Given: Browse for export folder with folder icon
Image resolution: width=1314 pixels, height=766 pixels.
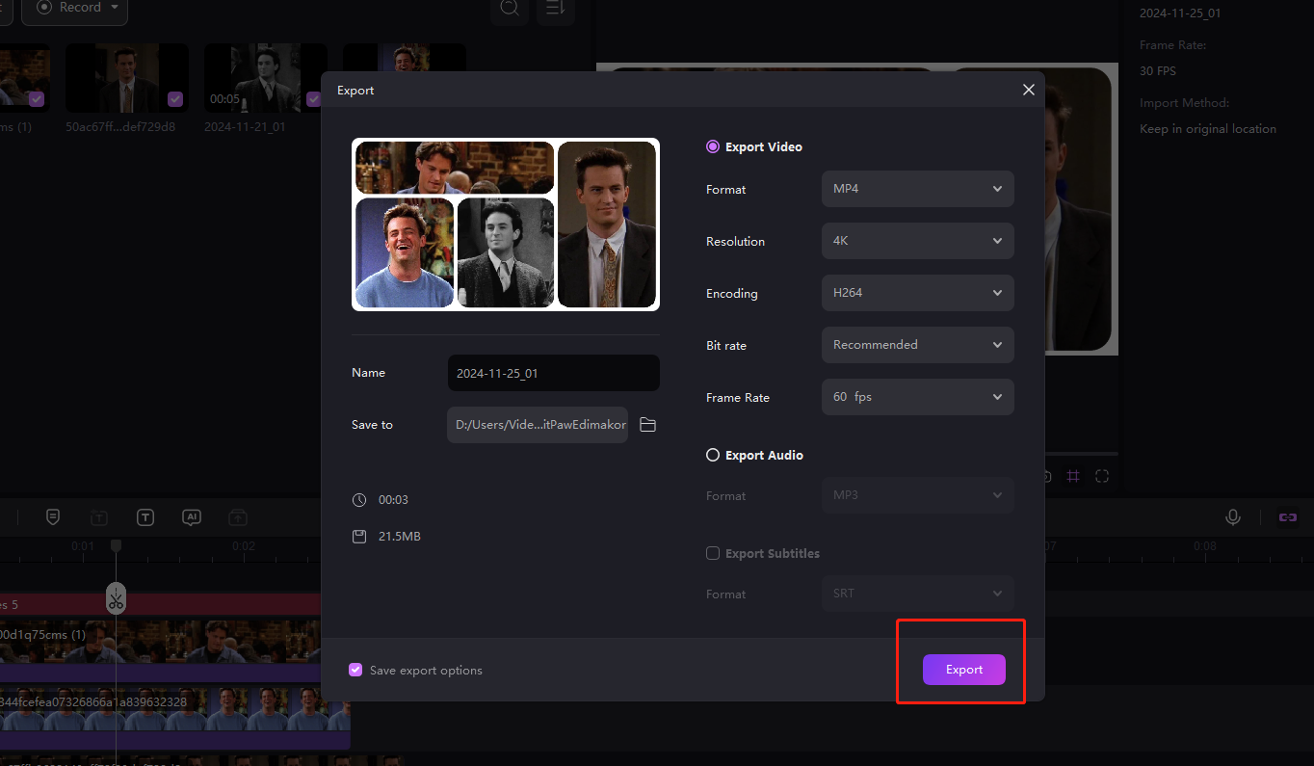Looking at the screenshot, I should click(647, 425).
